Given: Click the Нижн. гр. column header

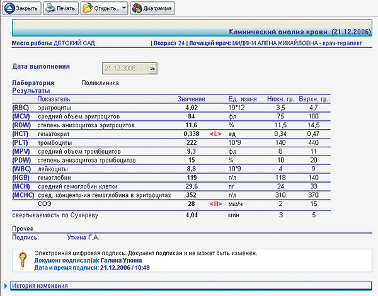Looking at the screenshot, I should [280, 99].
